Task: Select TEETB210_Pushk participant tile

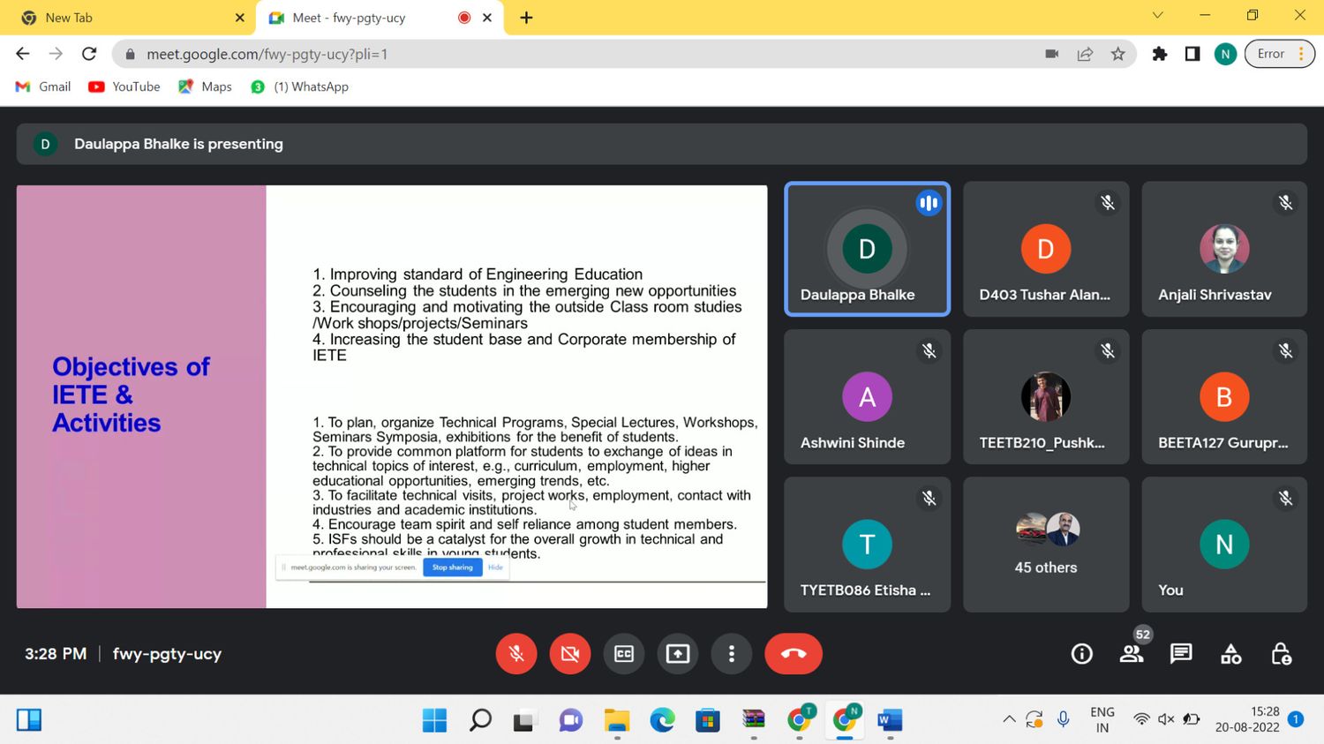Action: pos(1046,397)
